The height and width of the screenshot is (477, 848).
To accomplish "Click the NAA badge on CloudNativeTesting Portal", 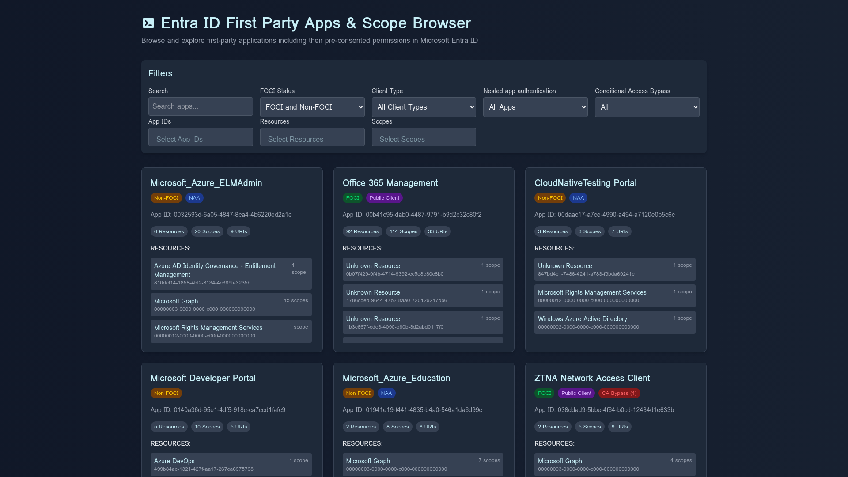I will pyautogui.click(x=578, y=198).
